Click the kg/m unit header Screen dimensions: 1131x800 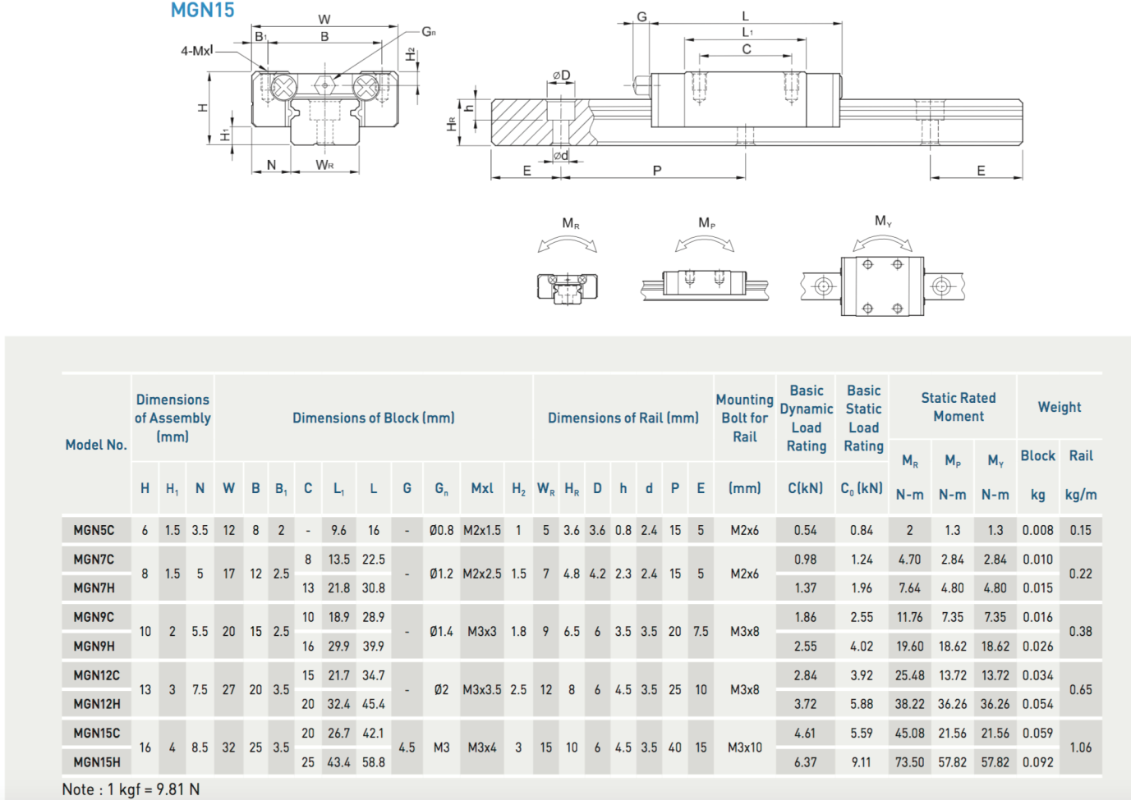(x=1081, y=495)
